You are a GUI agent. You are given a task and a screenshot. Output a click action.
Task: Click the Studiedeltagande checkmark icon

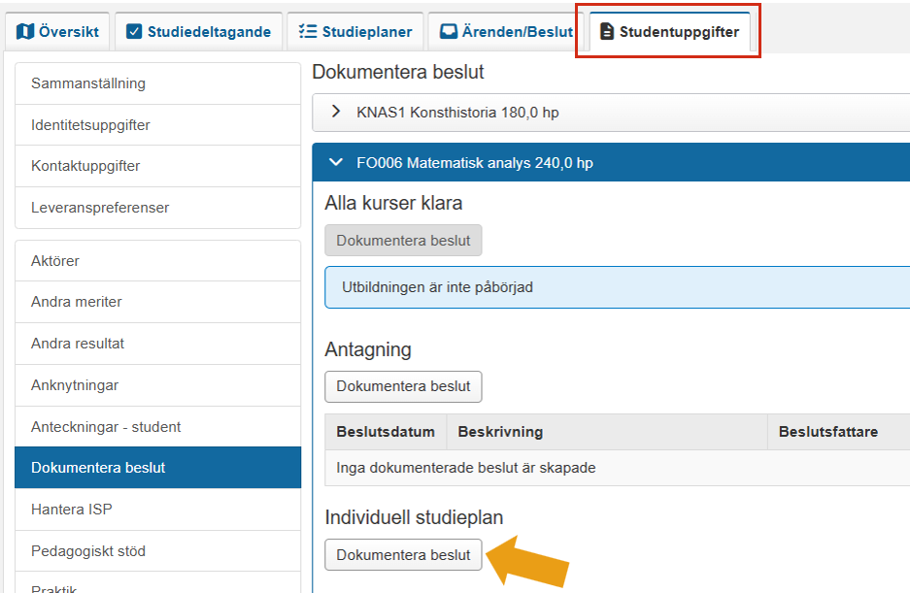[x=134, y=31]
